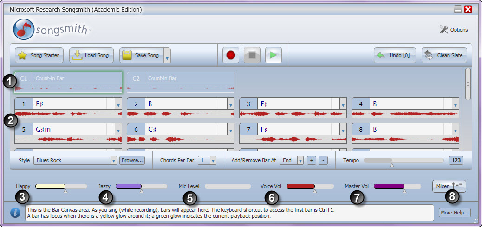Viewport: 482px width, 227px height.
Task: Adjust the Tempo slider handle
Action: point(391,165)
